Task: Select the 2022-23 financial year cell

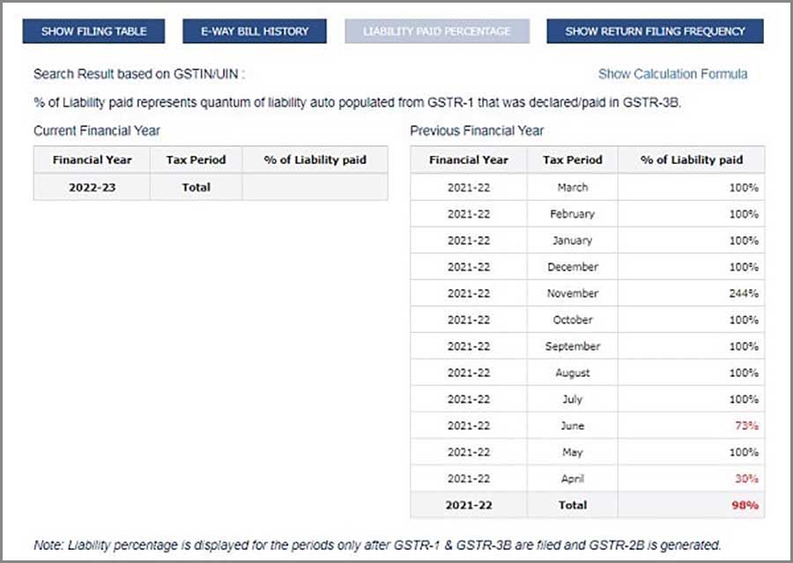Action: coord(92,187)
